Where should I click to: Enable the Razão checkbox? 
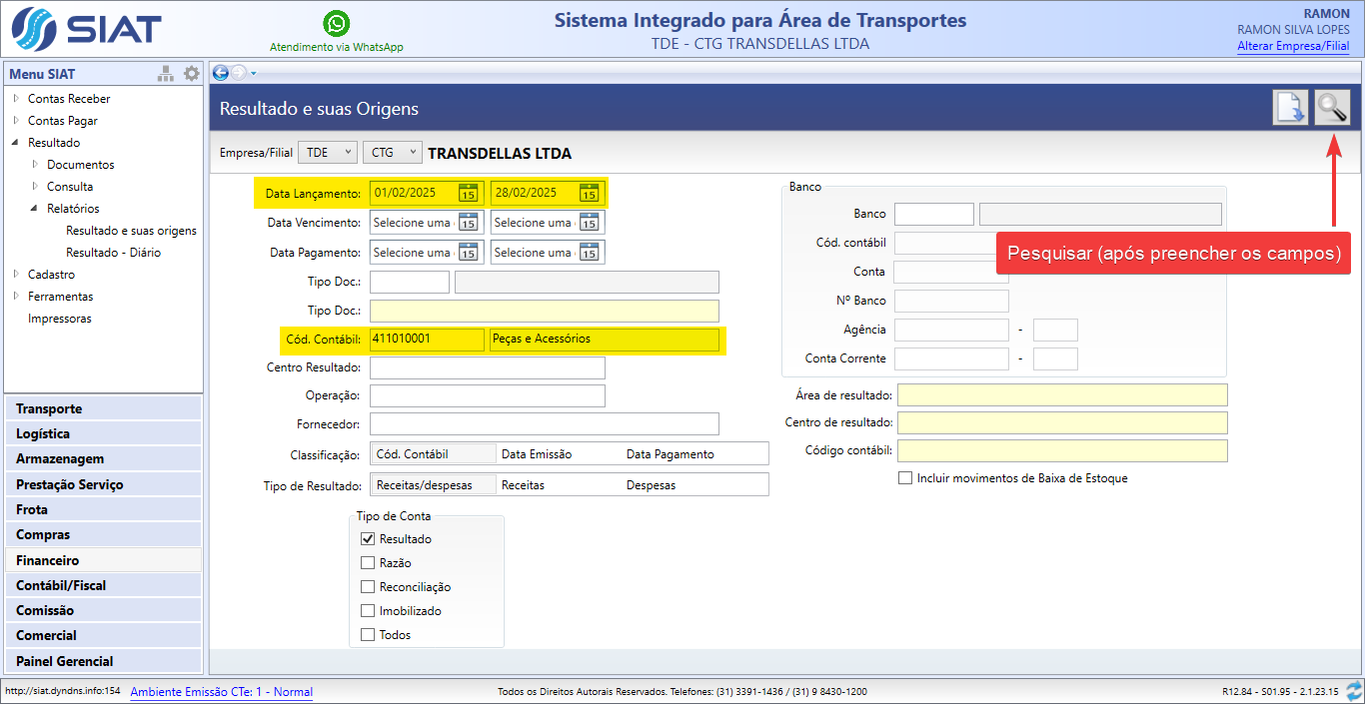point(368,563)
